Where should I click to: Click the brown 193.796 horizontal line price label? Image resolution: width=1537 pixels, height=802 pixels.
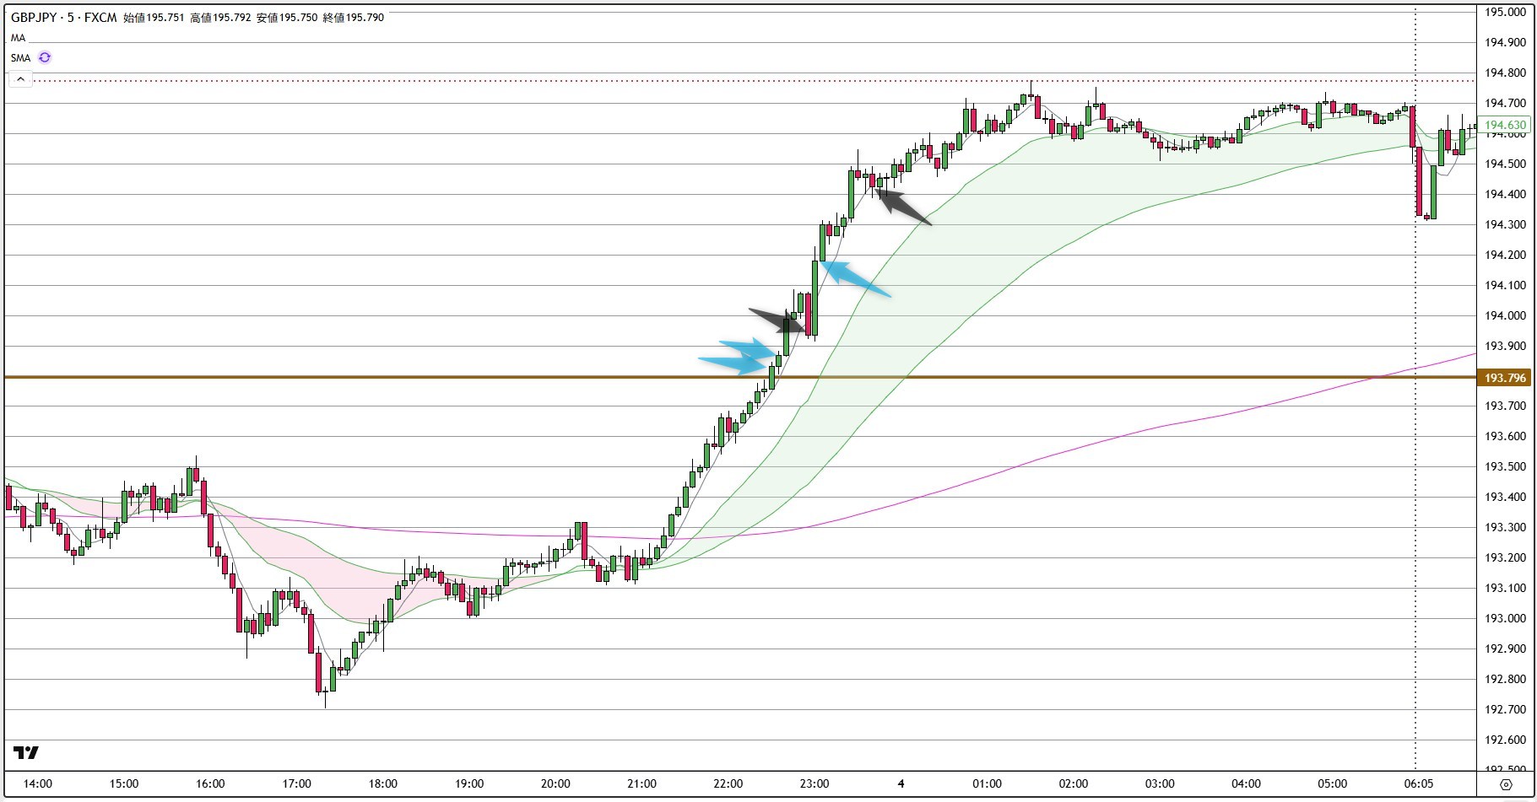pos(1505,378)
